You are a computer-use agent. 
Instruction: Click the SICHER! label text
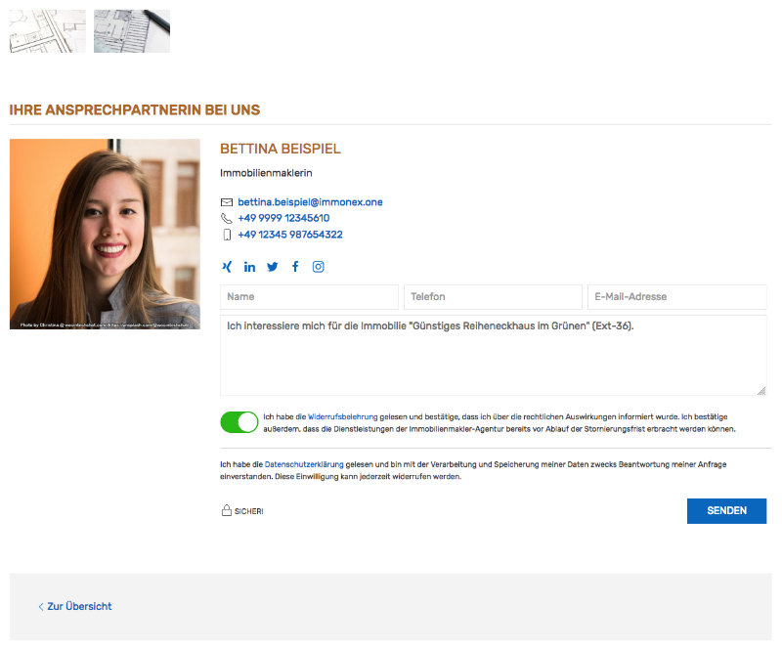[x=249, y=511]
